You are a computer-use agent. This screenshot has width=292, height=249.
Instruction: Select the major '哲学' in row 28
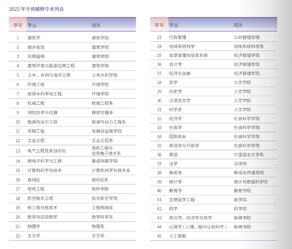pyautogui.click(x=173, y=83)
